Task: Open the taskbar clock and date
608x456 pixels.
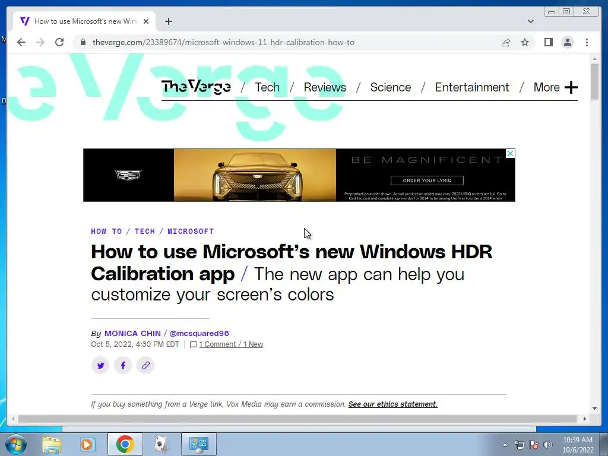Action: pyautogui.click(x=578, y=445)
